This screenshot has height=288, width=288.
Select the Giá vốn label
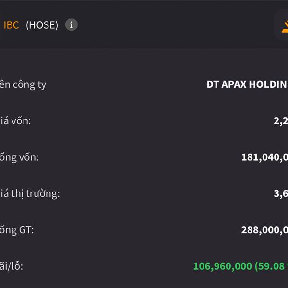pyautogui.click(x=15, y=121)
